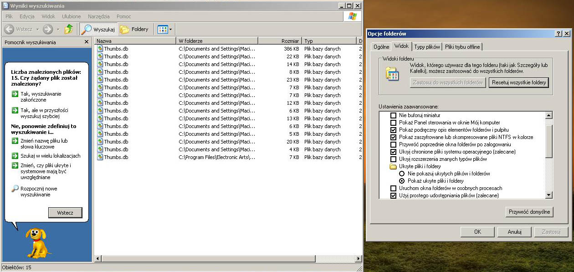Click the Windows flag logo in Explorer
The height and width of the screenshot is (272, 574).
tap(352, 16)
